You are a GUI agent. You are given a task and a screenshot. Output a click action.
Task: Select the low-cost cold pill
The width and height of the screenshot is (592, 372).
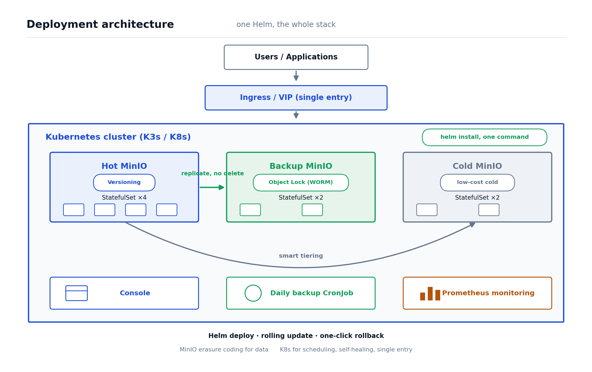pos(477,183)
